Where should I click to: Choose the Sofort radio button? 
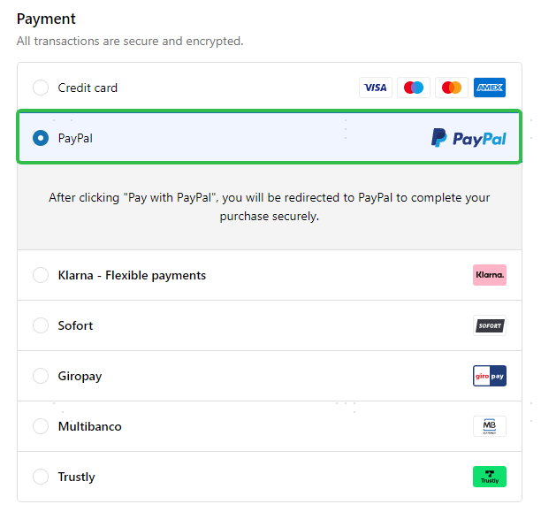point(41,325)
